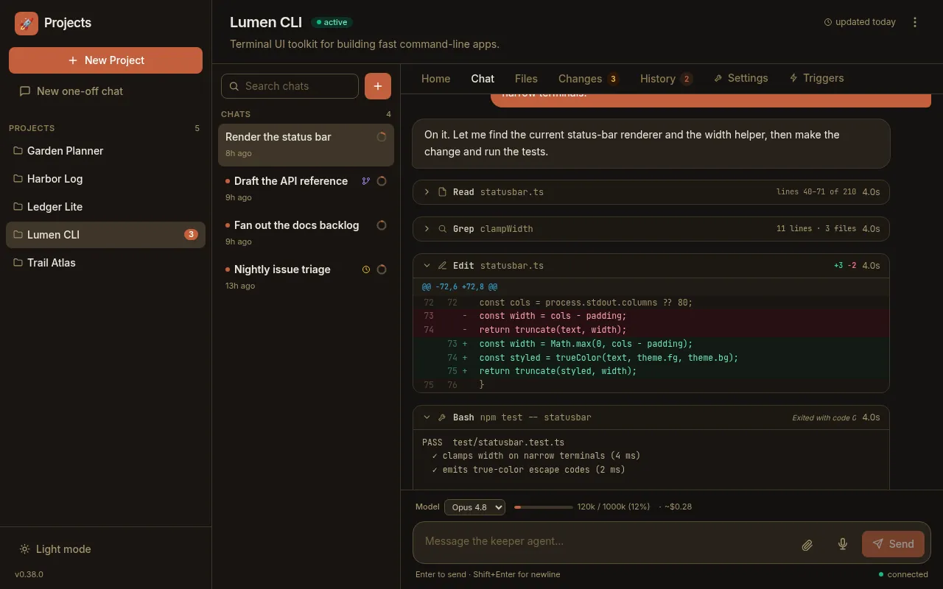Click the search icon in the Grep clampWidth row

coord(443,229)
